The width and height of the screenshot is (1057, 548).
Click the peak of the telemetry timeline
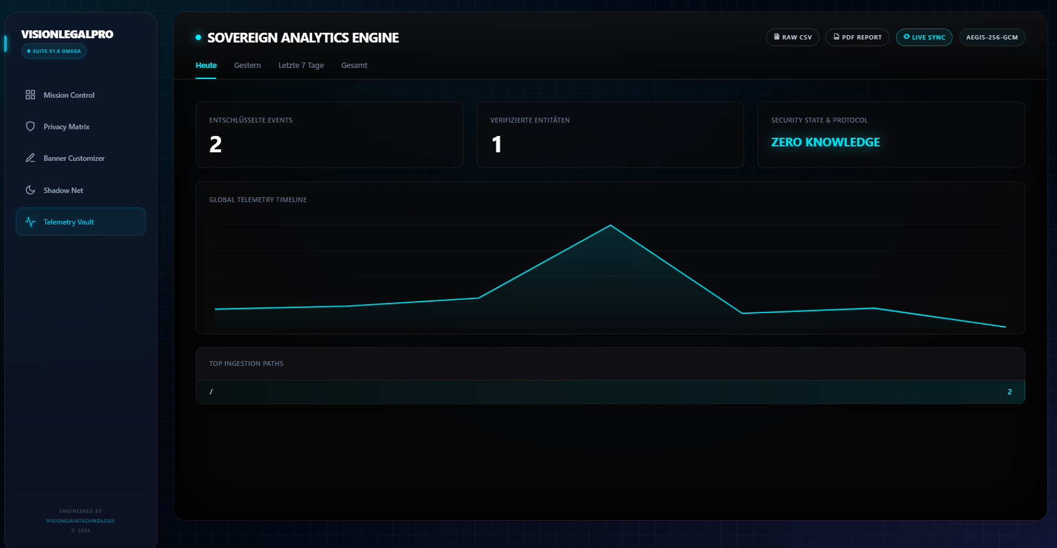coord(611,225)
